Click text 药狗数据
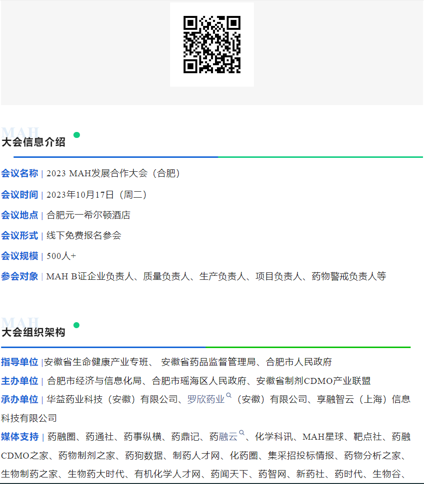 pyautogui.click(x=144, y=455)
